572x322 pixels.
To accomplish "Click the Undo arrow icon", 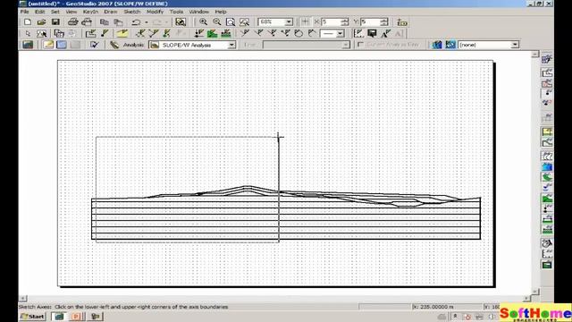I will point(136,21).
